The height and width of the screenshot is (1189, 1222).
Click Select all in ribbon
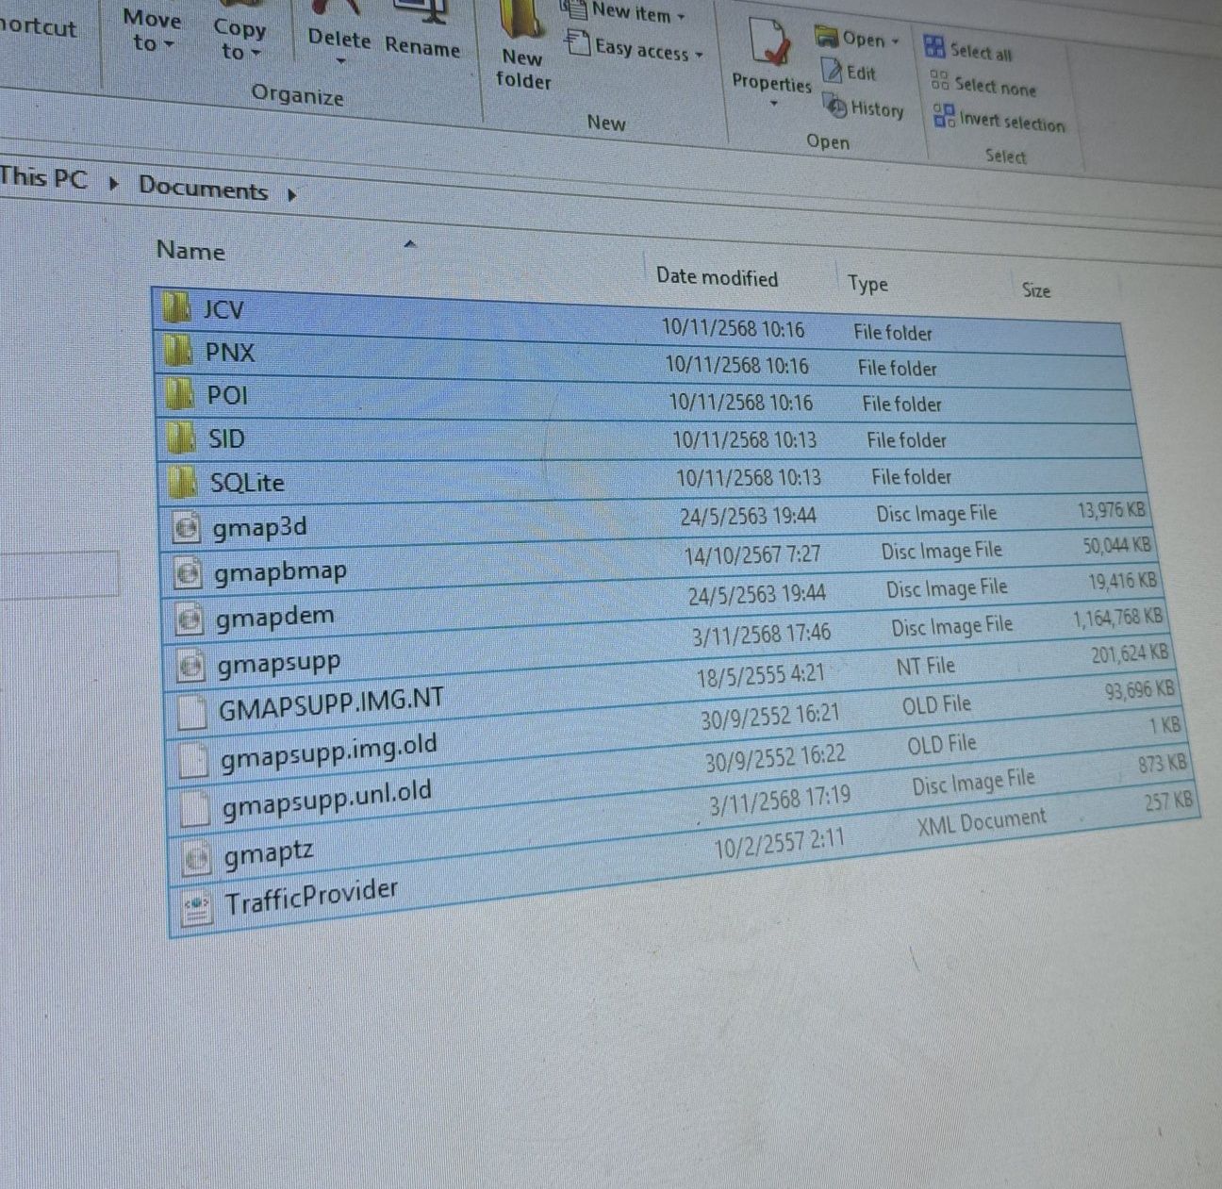coord(967,50)
